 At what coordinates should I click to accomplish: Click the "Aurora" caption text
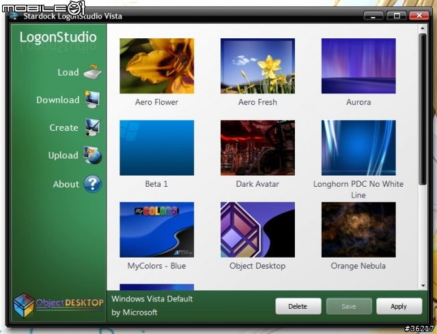pyautogui.click(x=358, y=102)
